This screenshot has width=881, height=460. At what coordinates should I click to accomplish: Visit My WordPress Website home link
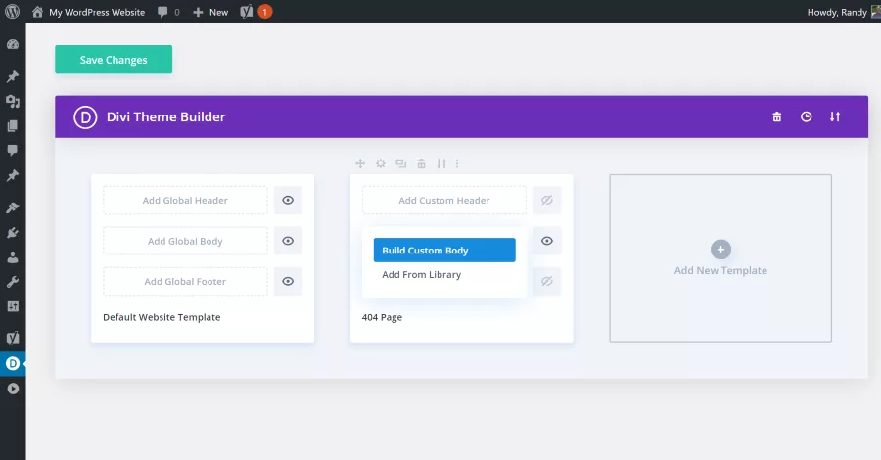[89, 12]
